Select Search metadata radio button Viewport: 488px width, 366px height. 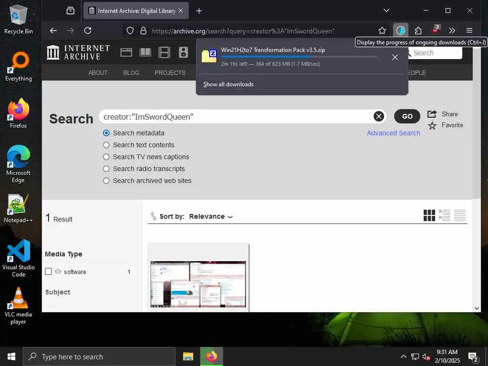(x=106, y=133)
